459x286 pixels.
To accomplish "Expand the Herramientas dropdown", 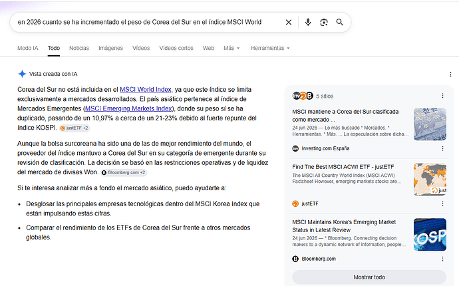I will click(270, 48).
